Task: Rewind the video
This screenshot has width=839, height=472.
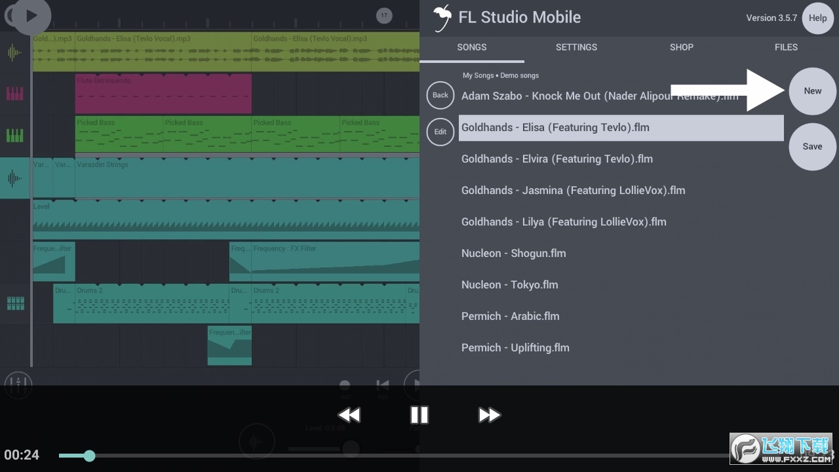Action: (x=349, y=415)
